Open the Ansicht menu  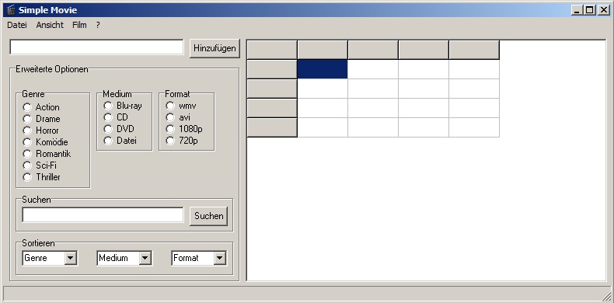(50, 25)
